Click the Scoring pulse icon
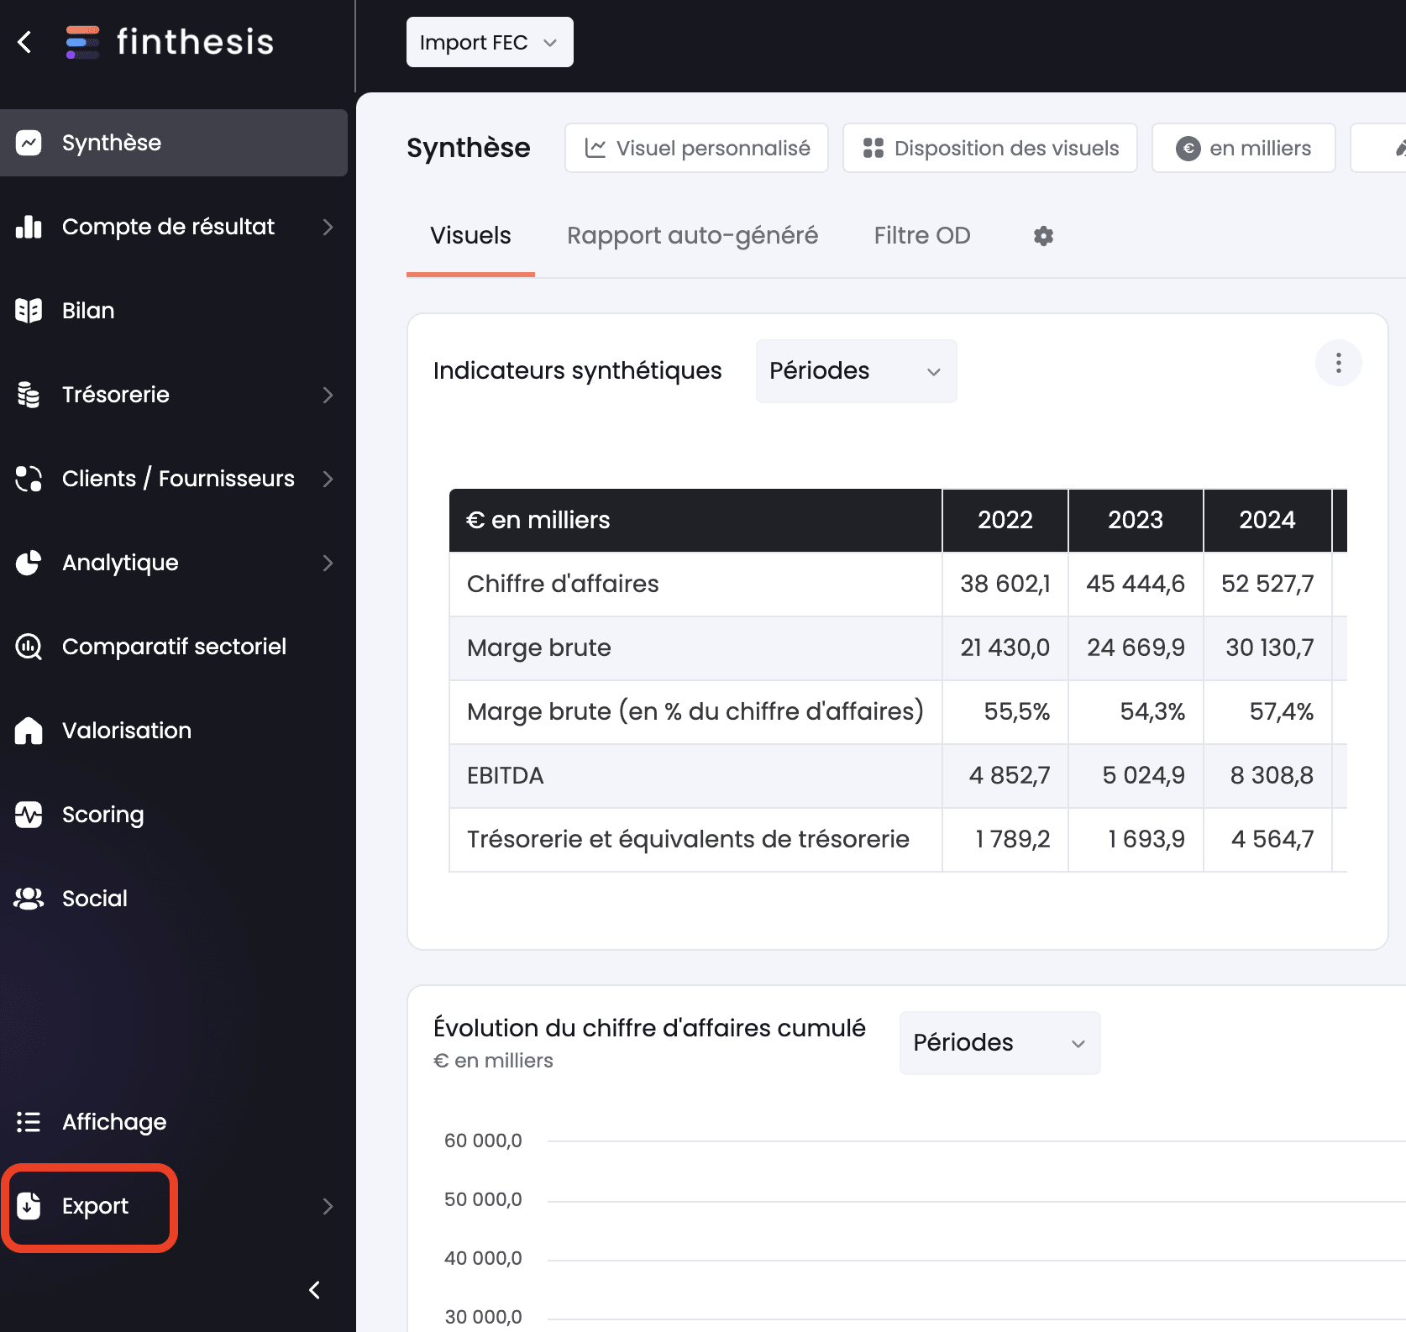The image size is (1406, 1332). pyautogui.click(x=29, y=815)
